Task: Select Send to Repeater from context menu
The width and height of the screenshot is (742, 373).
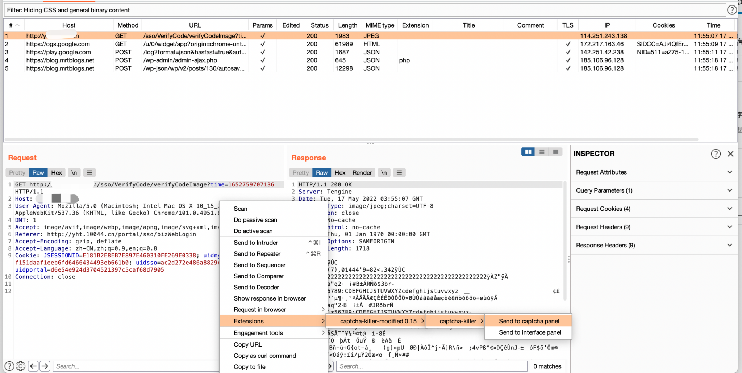Action: [257, 254]
